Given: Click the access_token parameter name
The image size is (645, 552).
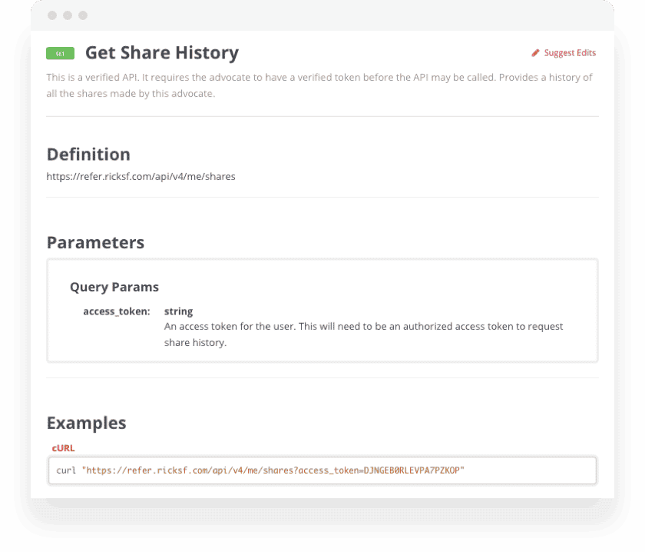Looking at the screenshot, I should click(x=116, y=311).
